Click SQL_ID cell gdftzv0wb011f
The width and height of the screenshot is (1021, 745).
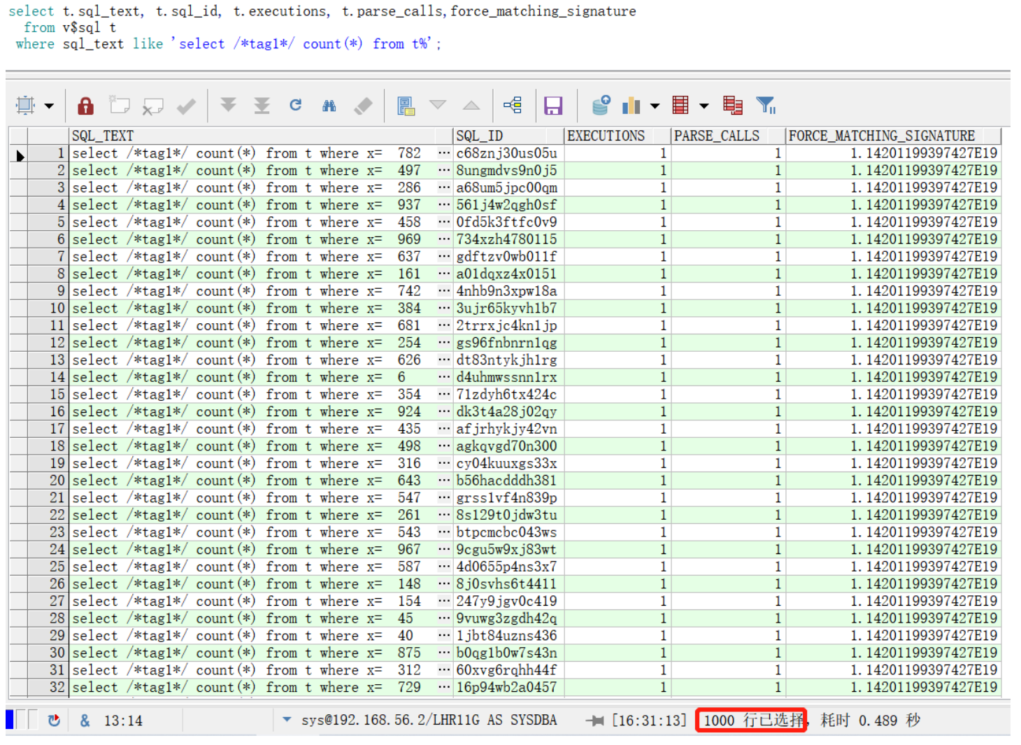(x=508, y=257)
